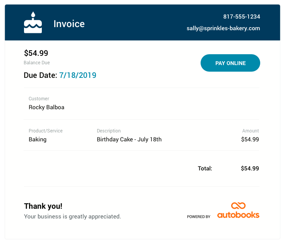Click the Birthday Cake - July 18th description
This screenshot has height=244, width=285.
pyautogui.click(x=129, y=139)
